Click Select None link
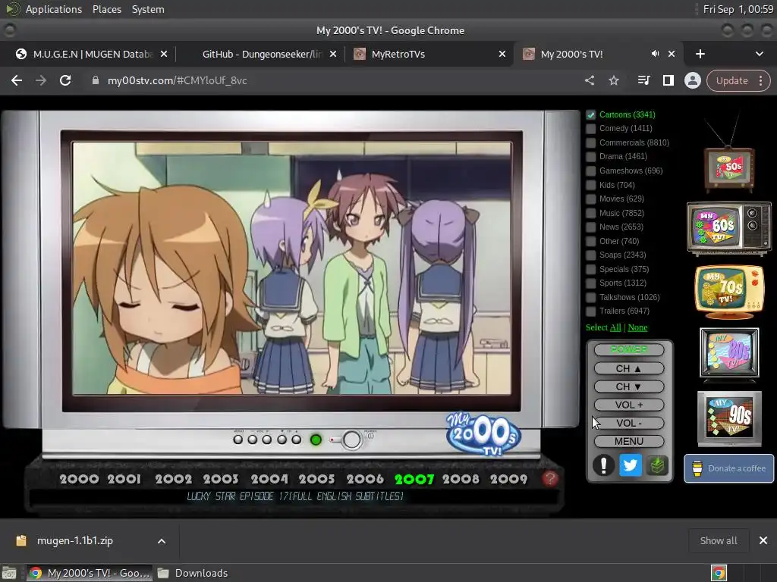The image size is (777, 582). (637, 327)
